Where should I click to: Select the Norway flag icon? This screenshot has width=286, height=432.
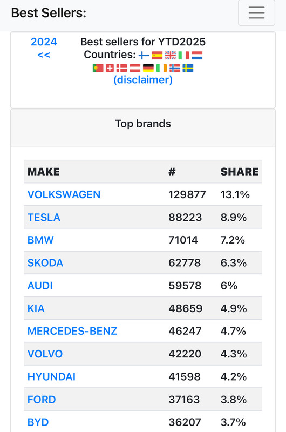175,68
